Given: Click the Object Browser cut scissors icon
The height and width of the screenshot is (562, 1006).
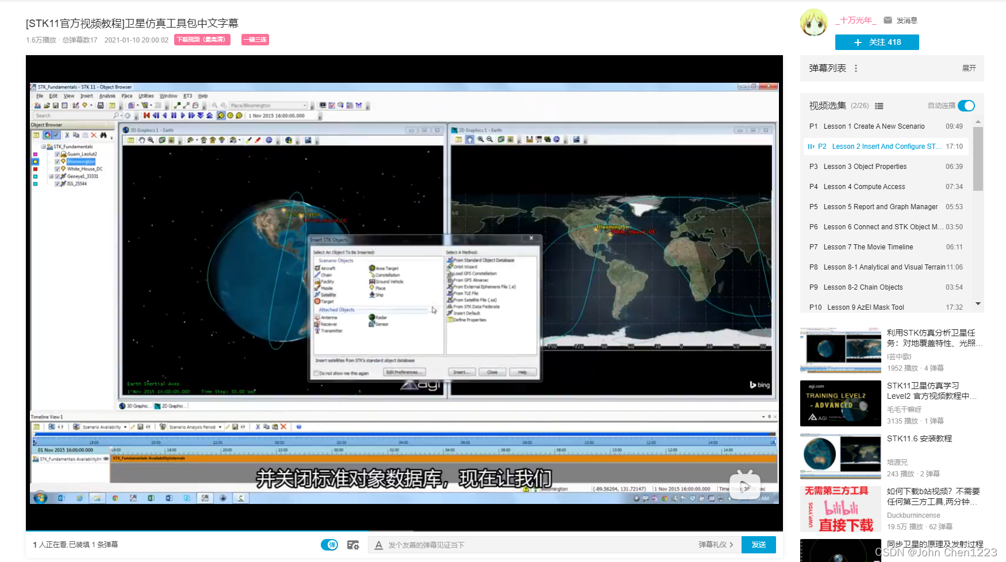Looking at the screenshot, I should pos(67,135).
